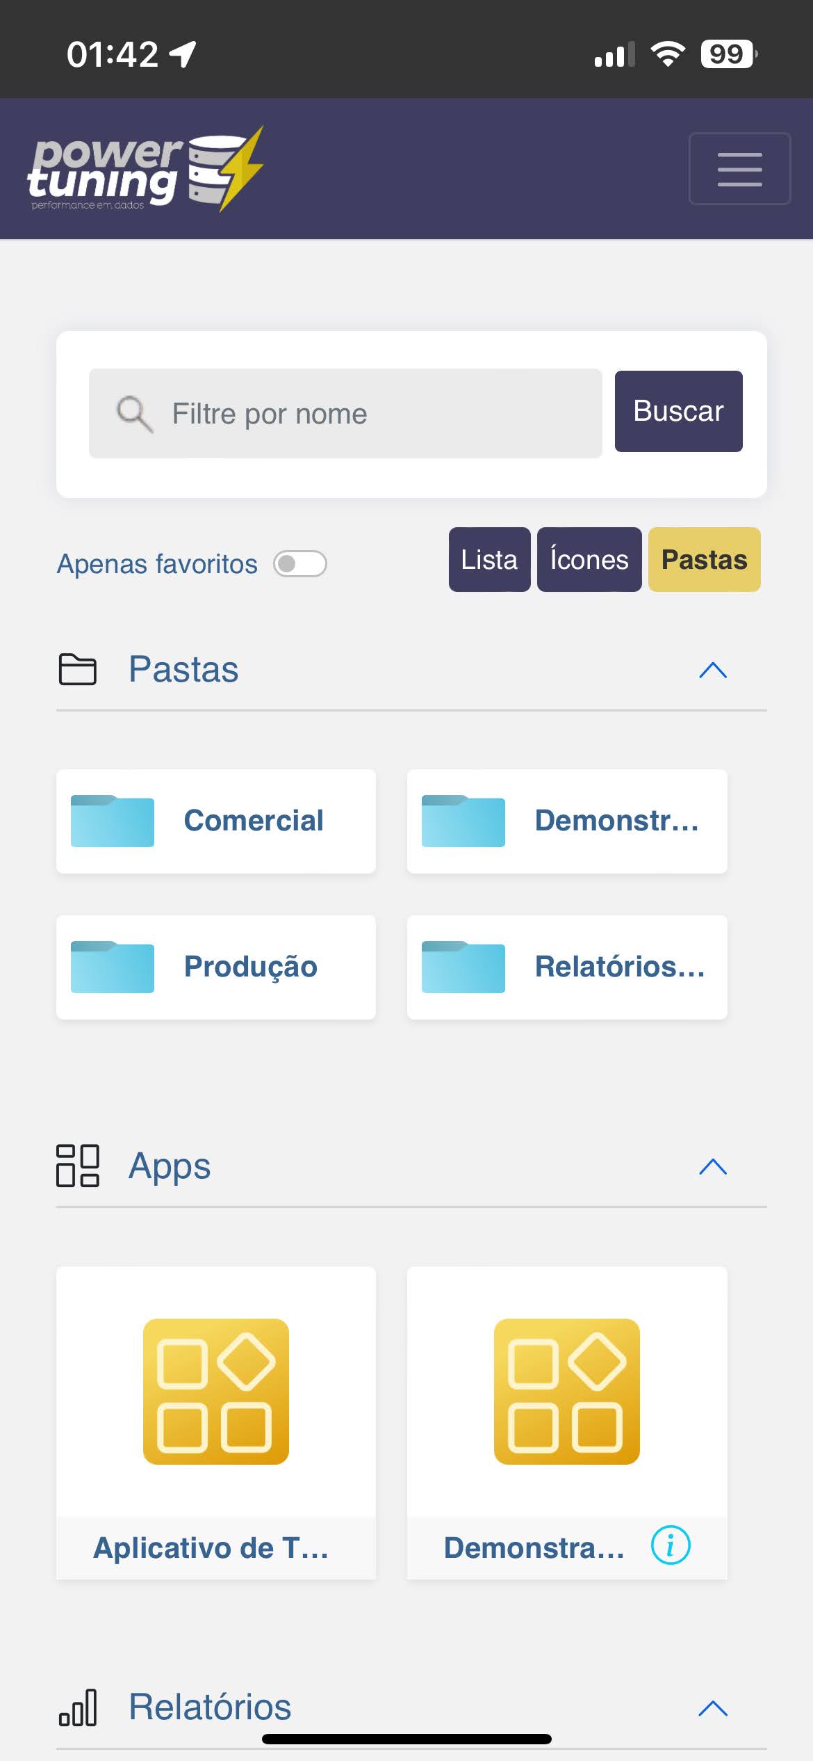Open the Demonstr… folder
The width and height of the screenshot is (813, 1761).
pos(567,821)
